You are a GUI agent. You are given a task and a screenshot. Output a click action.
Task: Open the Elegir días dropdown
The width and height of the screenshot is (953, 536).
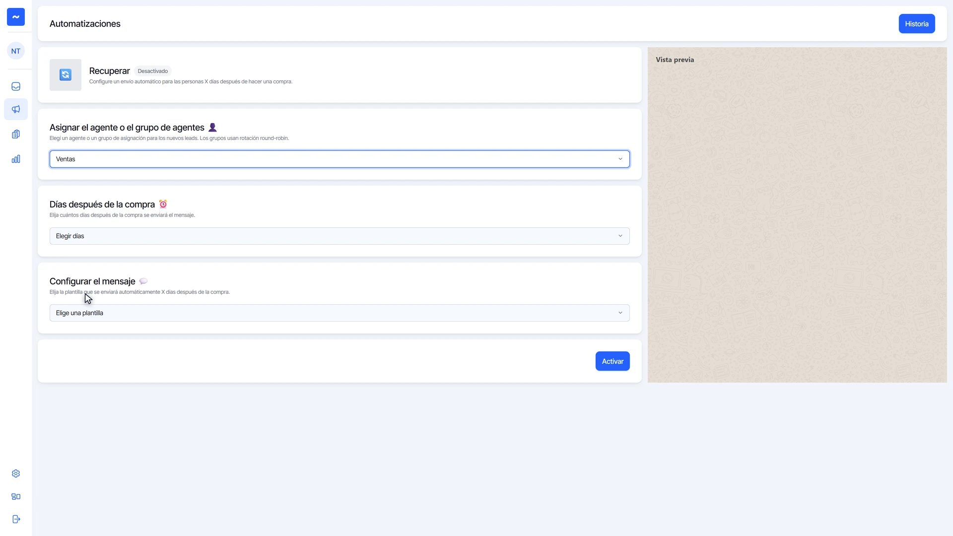click(340, 236)
